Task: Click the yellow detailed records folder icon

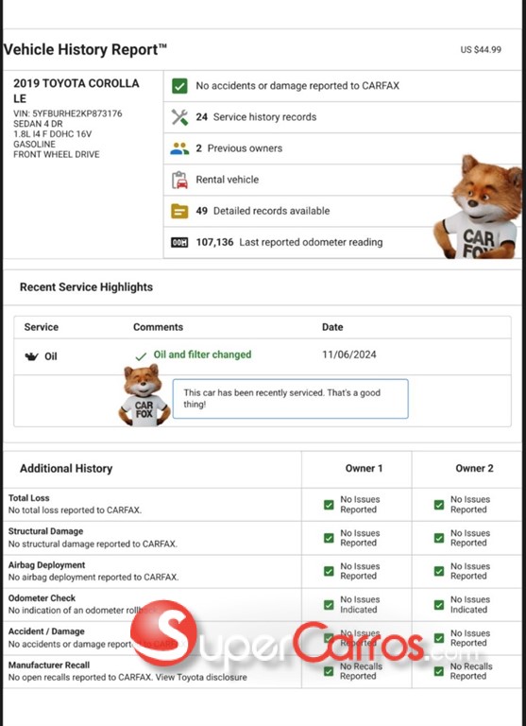Action: coord(179,211)
